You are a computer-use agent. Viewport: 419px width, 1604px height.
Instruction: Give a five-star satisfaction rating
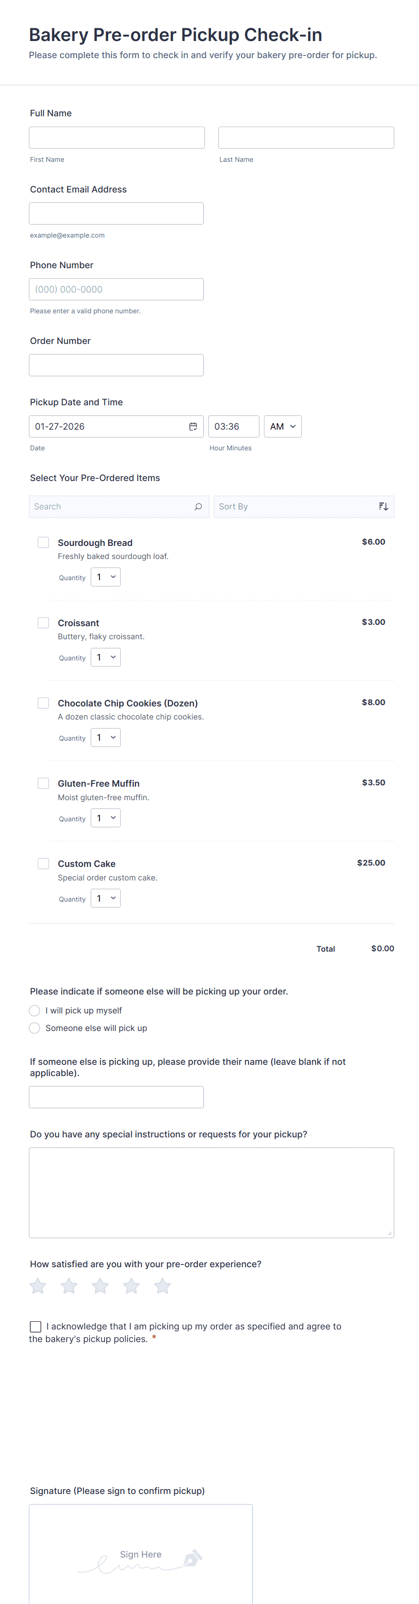point(163,1286)
